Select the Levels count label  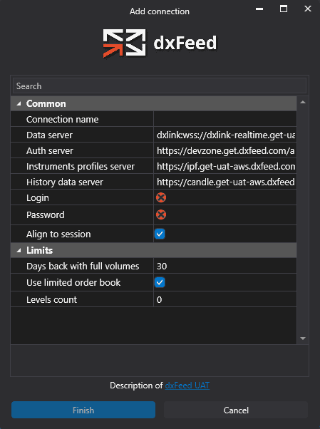51,299
